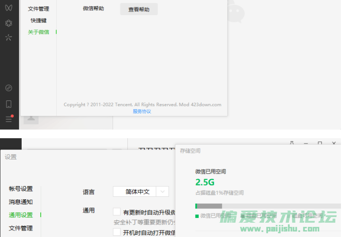347x237 pixels.
Task: Open the 服务协议 link
Action: (142, 111)
